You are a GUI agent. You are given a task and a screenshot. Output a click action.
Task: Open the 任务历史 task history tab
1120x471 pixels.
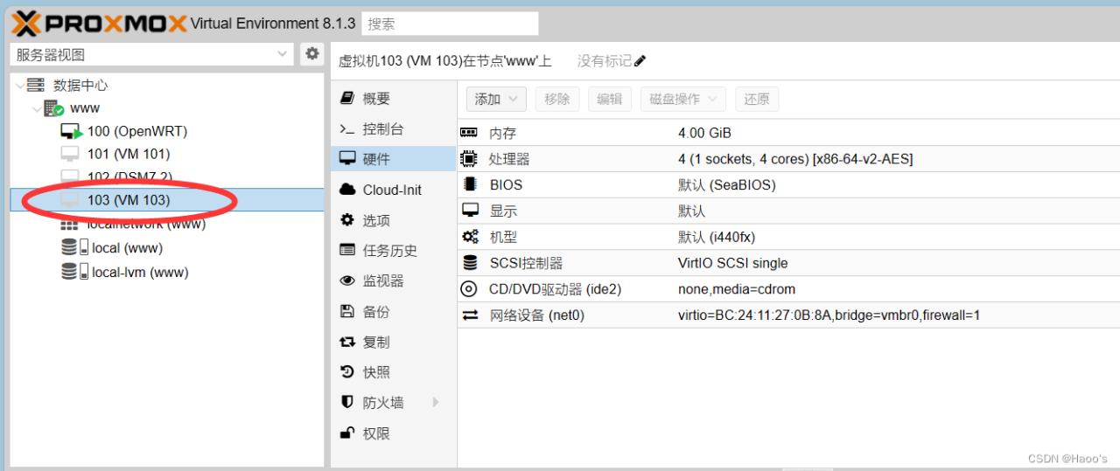394,251
